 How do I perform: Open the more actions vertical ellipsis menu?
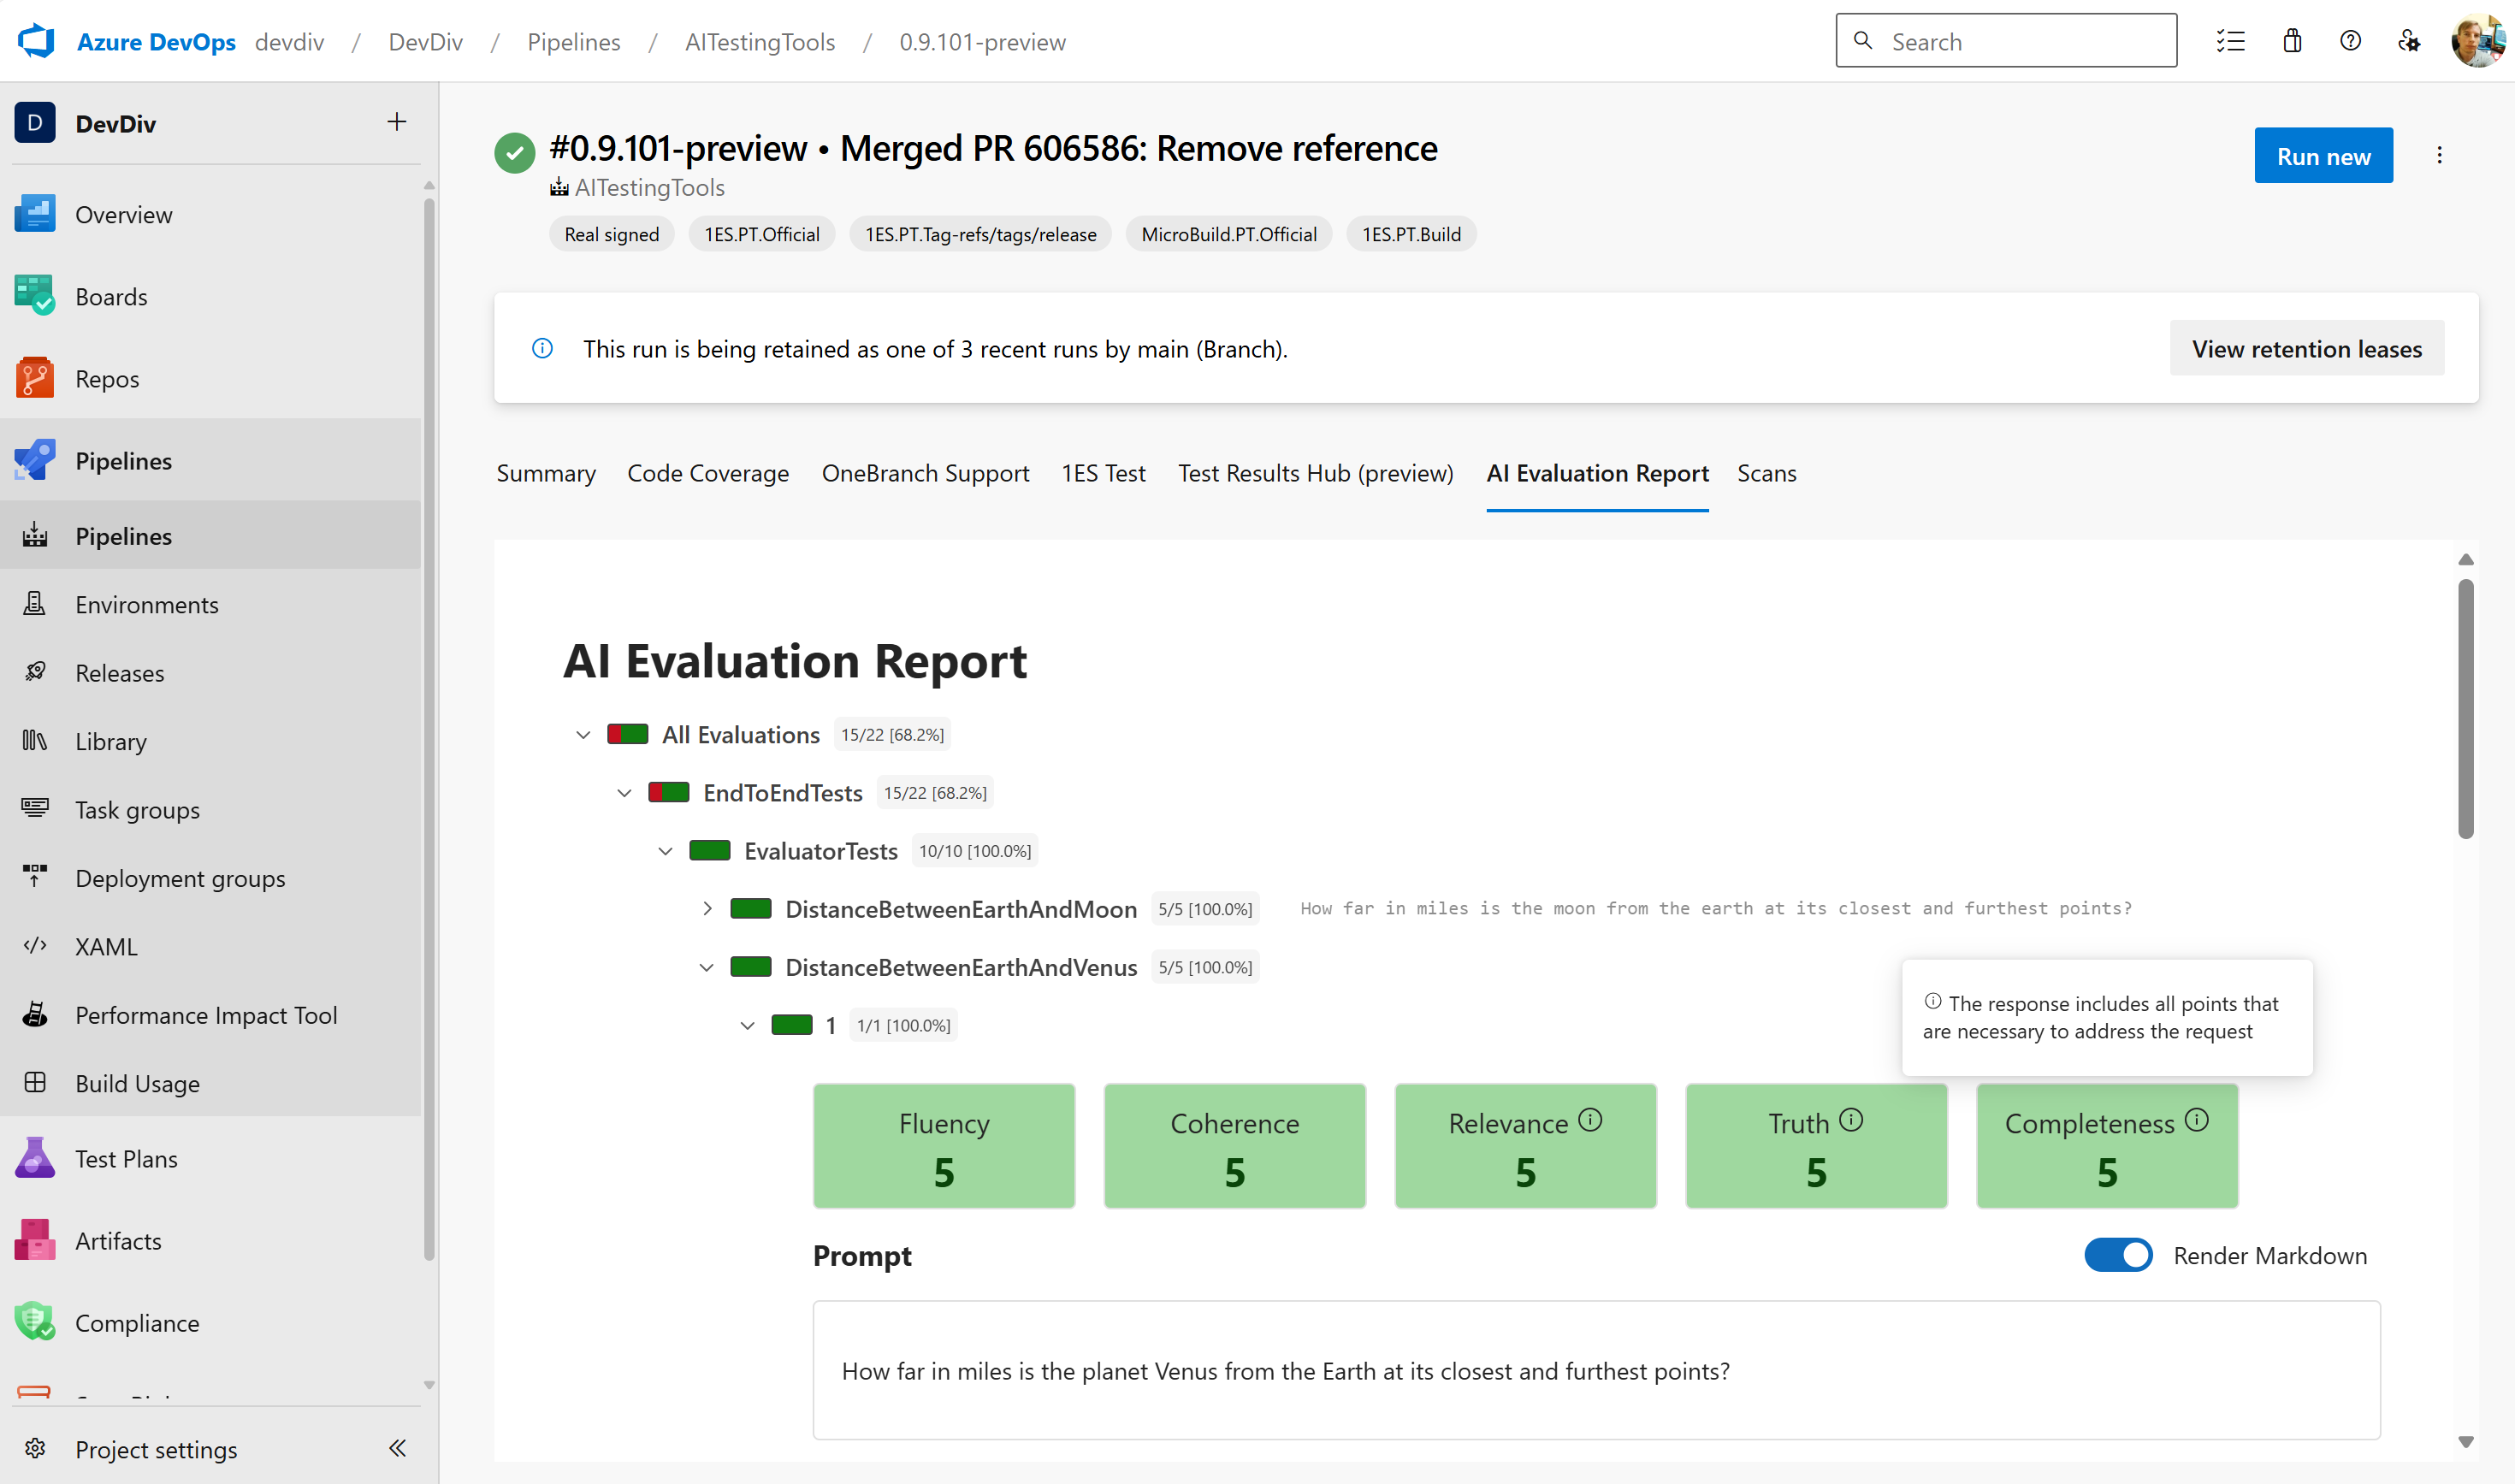(x=2439, y=156)
